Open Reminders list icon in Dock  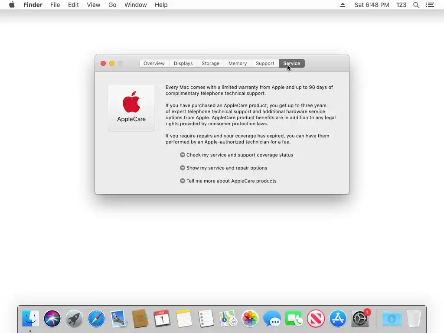point(206,318)
